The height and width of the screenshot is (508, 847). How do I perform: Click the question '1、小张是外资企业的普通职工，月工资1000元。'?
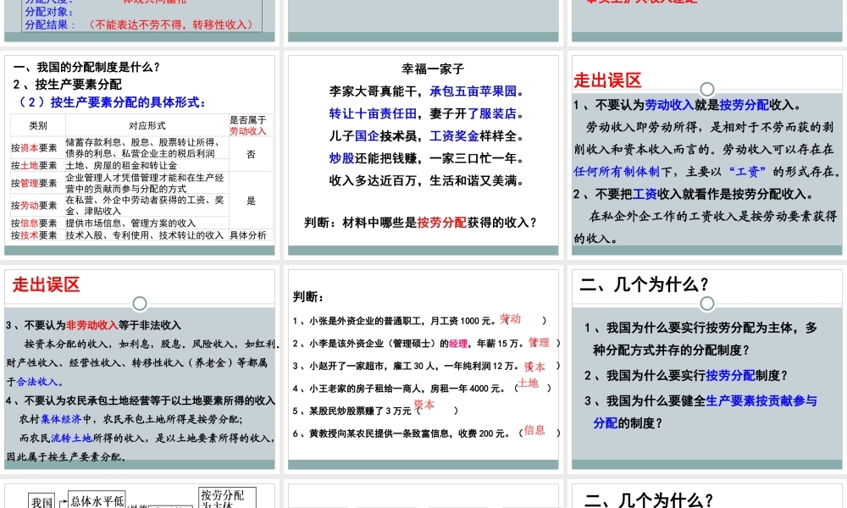click(395, 321)
